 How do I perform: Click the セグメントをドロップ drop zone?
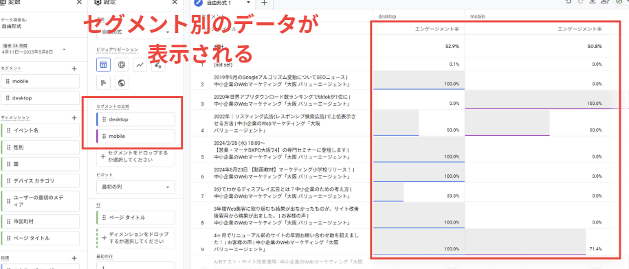tap(135, 156)
